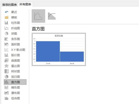The width and height of the screenshot is (139, 104).
Task: Select the 柱形图 column chart icon
Action: (6, 23)
